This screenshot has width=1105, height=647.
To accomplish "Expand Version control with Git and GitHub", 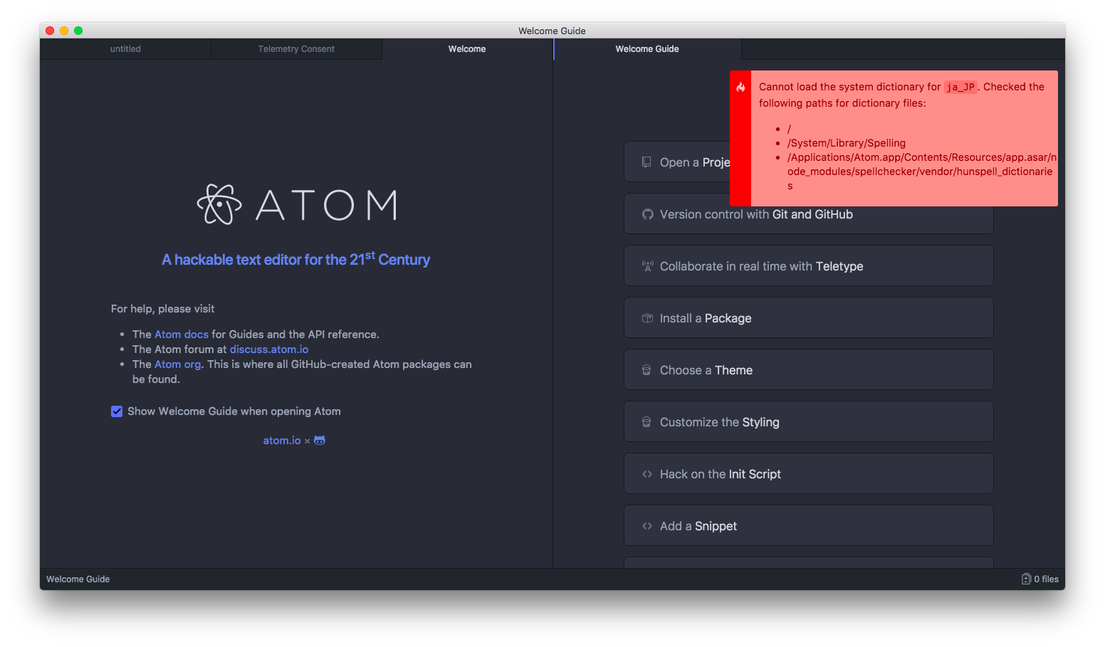I will pyautogui.click(x=808, y=214).
